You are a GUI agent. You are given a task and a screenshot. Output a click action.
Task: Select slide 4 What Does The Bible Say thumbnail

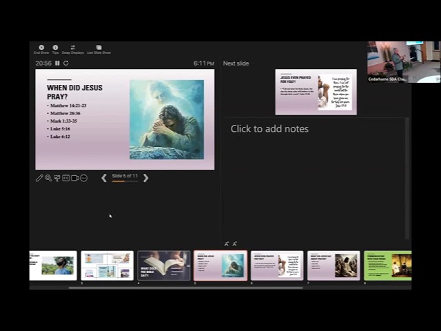(164, 265)
